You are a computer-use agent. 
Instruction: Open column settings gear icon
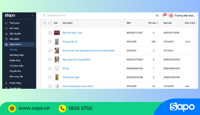coord(45,23)
